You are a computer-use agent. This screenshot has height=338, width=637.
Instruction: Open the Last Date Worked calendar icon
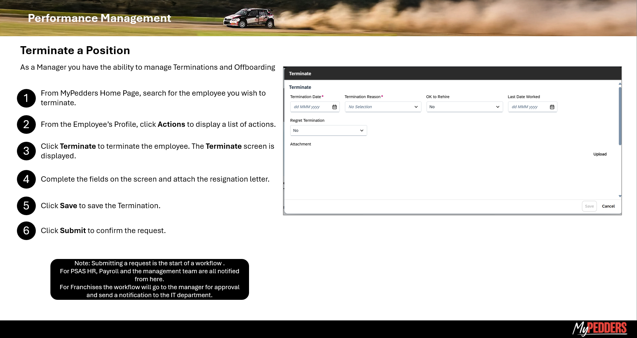coord(552,107)
